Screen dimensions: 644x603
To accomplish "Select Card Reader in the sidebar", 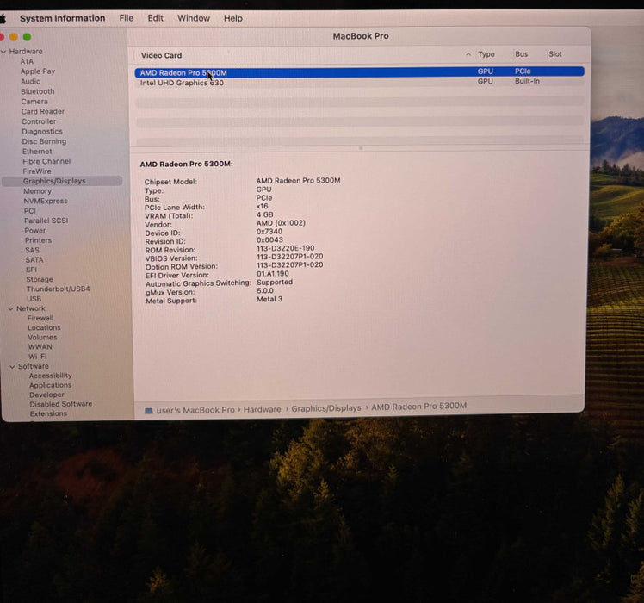I will point(43,111).
